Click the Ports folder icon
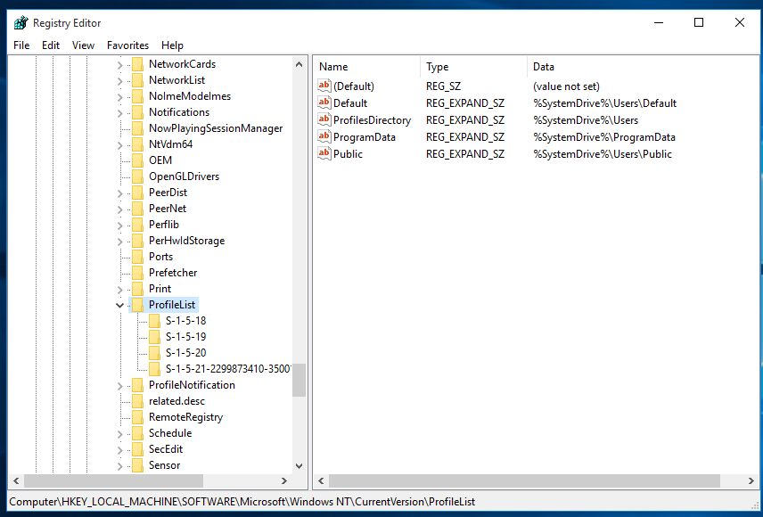763x517 pixels. coord(137,257)
